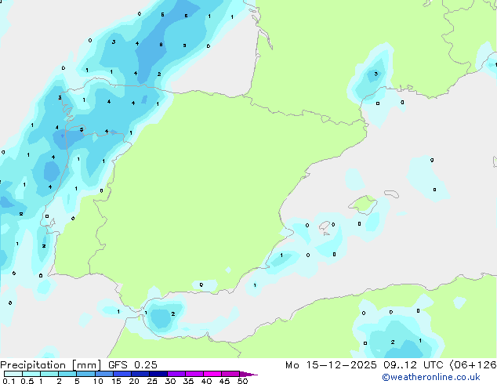This screenshot has height=384, width=497.
Task: Click the 0.5–1 mm legend color swatch
Action: 31,374
